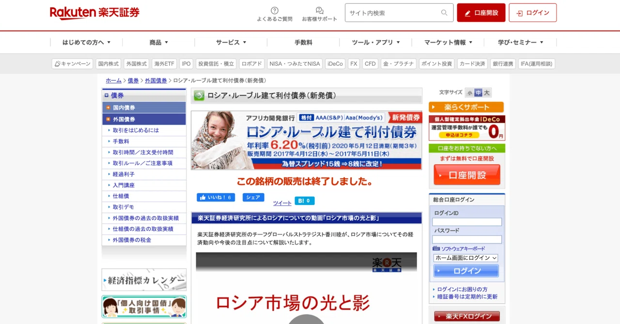This screenshot has height=324, width=620.
Task: Open the ポイント投資 shortcut
Action: point(436,64)
